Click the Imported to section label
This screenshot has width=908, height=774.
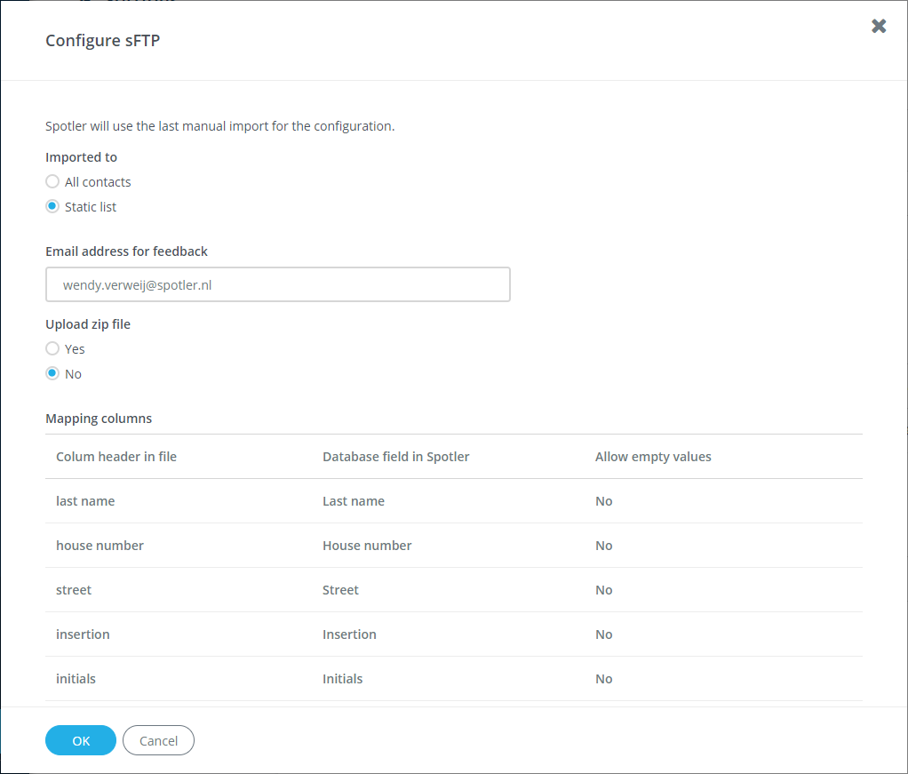(x=81, y=156)
